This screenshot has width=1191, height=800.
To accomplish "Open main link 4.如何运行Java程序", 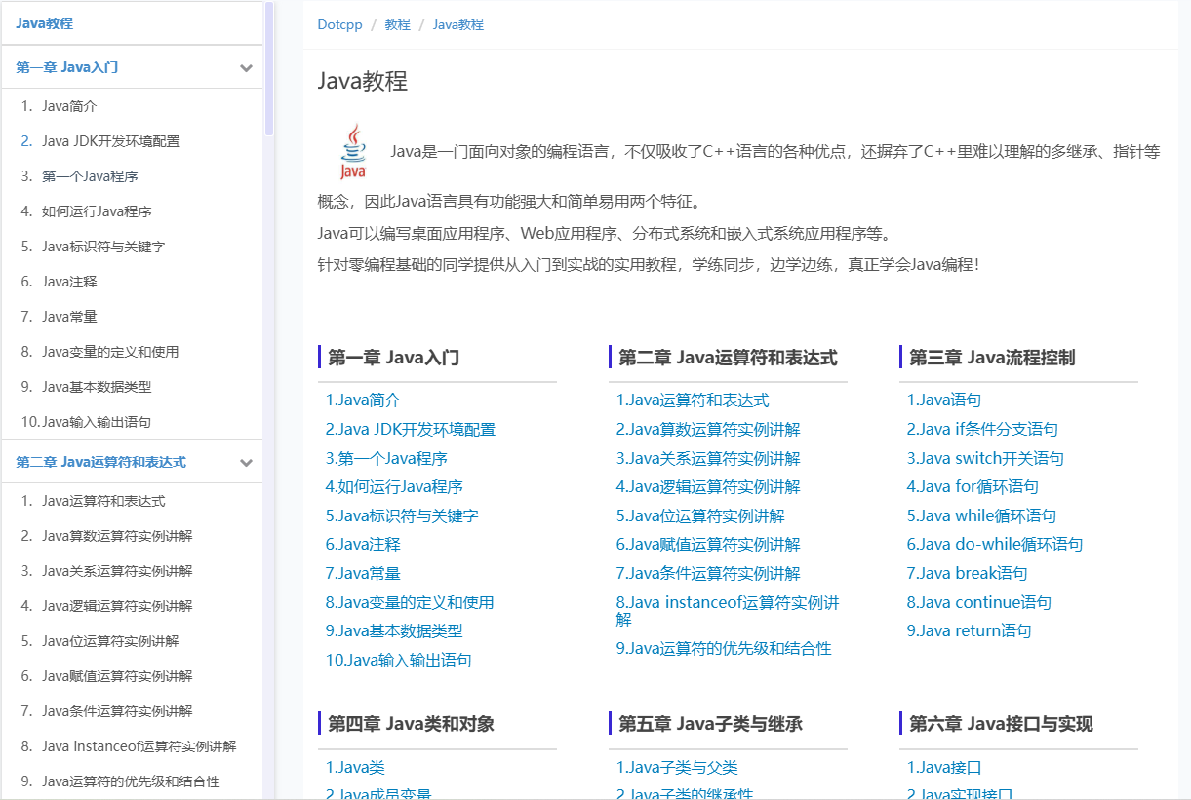I will [x=394, y=487].
